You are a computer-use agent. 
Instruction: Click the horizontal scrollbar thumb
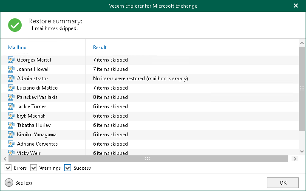click(147, 158)
